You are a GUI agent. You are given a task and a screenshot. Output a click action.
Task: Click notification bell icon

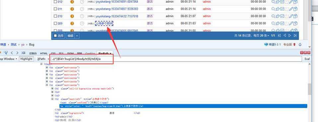300,44
